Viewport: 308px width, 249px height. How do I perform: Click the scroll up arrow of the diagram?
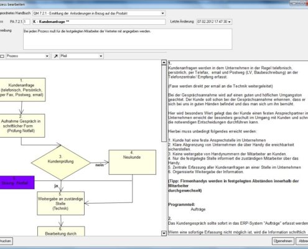(164, 62)
